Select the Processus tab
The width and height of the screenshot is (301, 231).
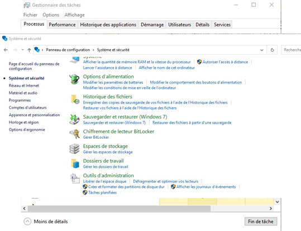(x=34, y=24)
